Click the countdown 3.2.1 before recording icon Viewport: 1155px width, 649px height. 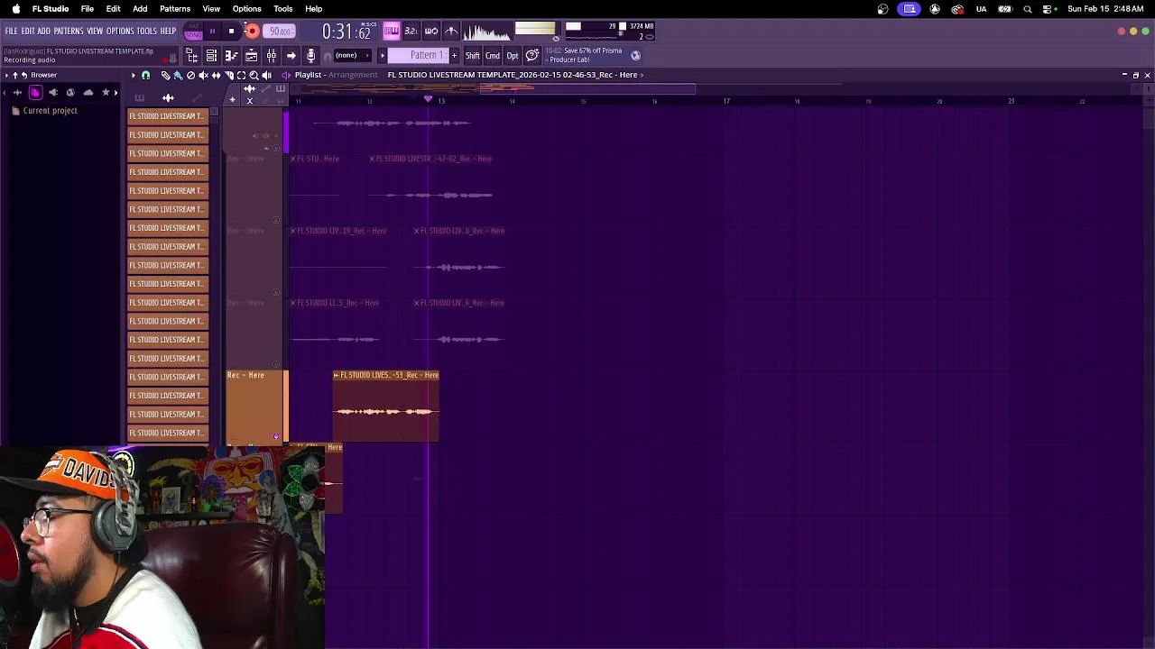(x=411, y=32)
